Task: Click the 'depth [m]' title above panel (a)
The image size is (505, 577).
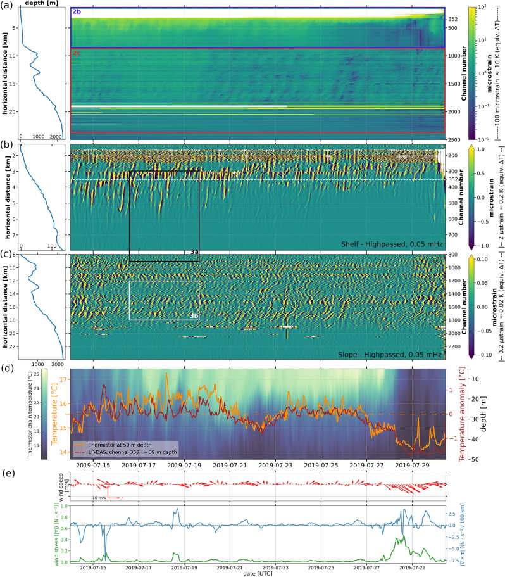Action: (x=42, y=3)
